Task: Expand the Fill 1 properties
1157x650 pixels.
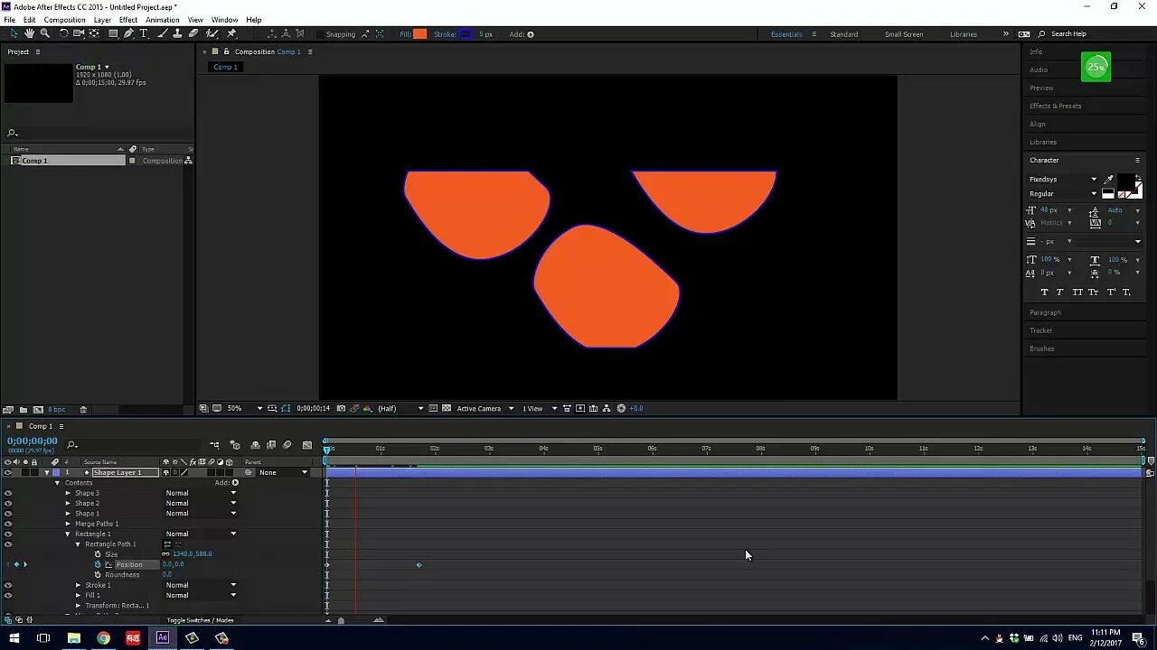Action: tap(78, 595)
